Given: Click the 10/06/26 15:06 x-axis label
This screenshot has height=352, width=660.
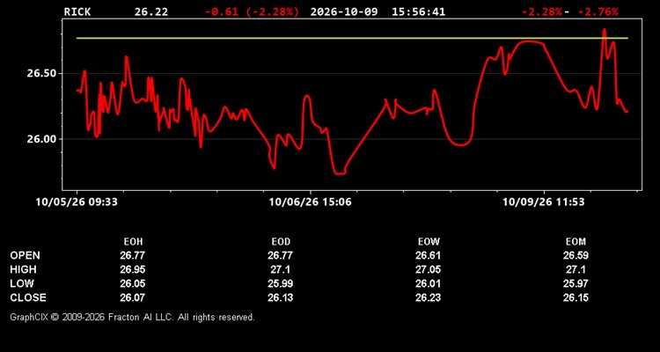Looking at the screenshot, I should (x=311, y=202).
